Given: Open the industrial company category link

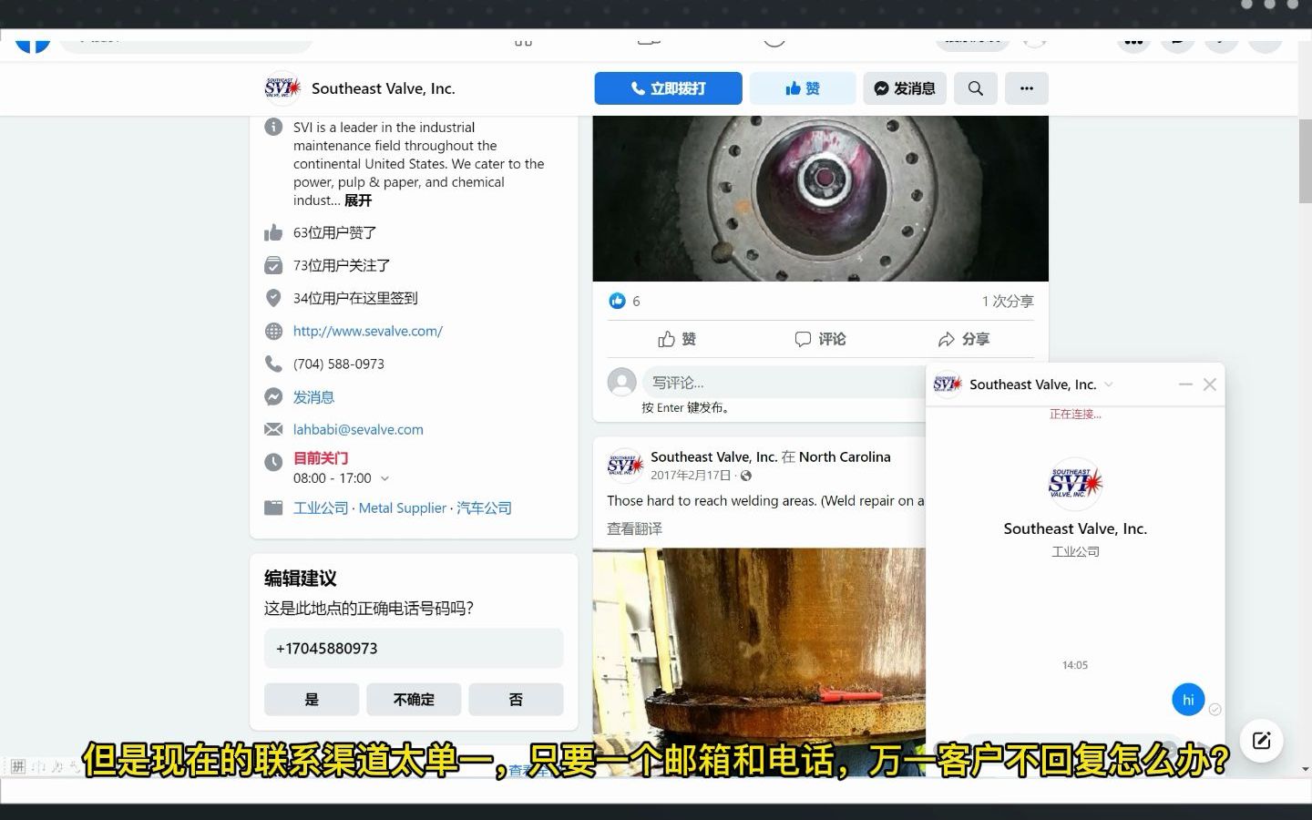Looking at the screenshot, I should pyautogui.click(x=321, y=507).
